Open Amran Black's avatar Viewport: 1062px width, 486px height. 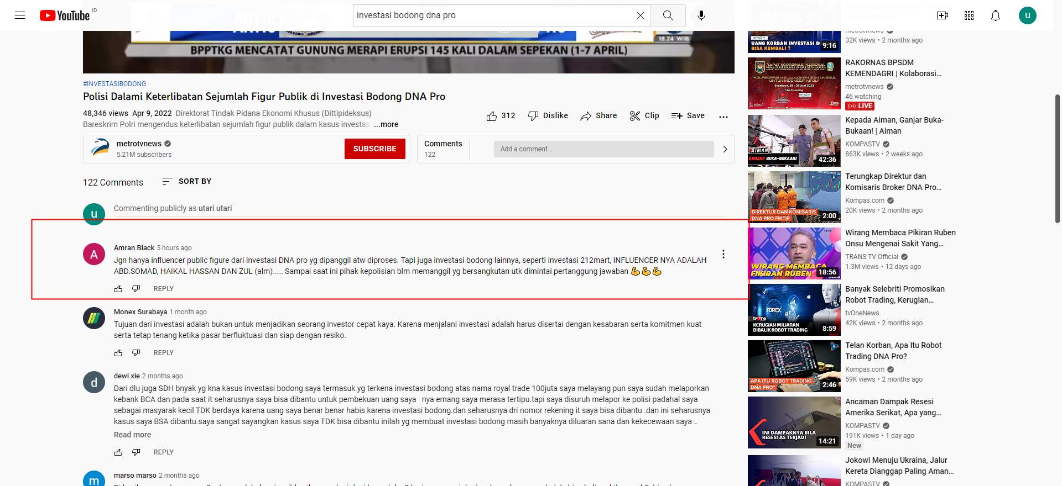click(x=94, y=254)
